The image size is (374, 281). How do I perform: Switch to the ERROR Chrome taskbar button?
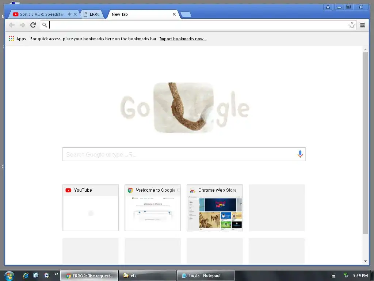point(89,276)
